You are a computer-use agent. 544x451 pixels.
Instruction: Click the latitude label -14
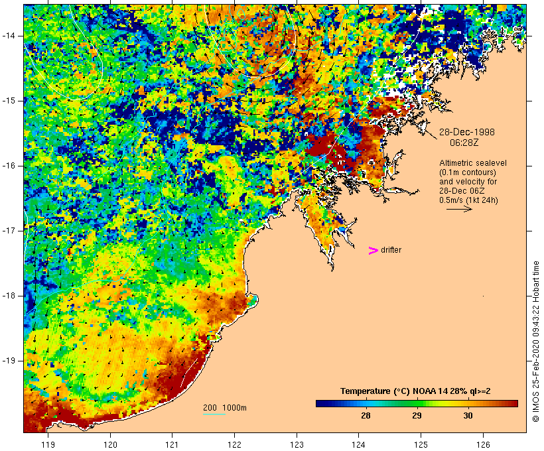pyautogui.click(x=9, y=36)
